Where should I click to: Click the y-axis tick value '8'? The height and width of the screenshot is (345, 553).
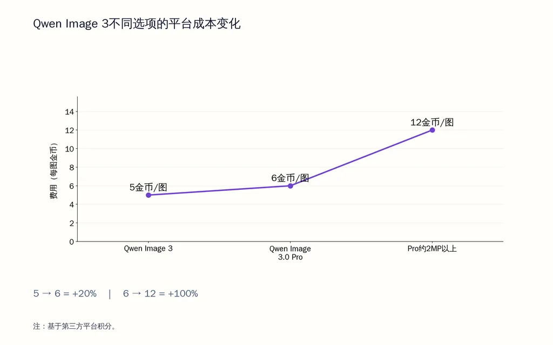coord(72,168)
